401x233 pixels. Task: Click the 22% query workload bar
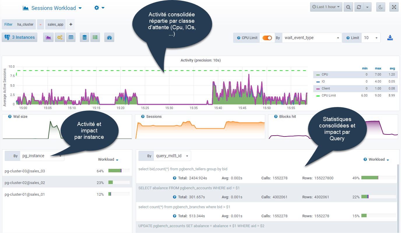pyautogui.click(x=379, y=197)
